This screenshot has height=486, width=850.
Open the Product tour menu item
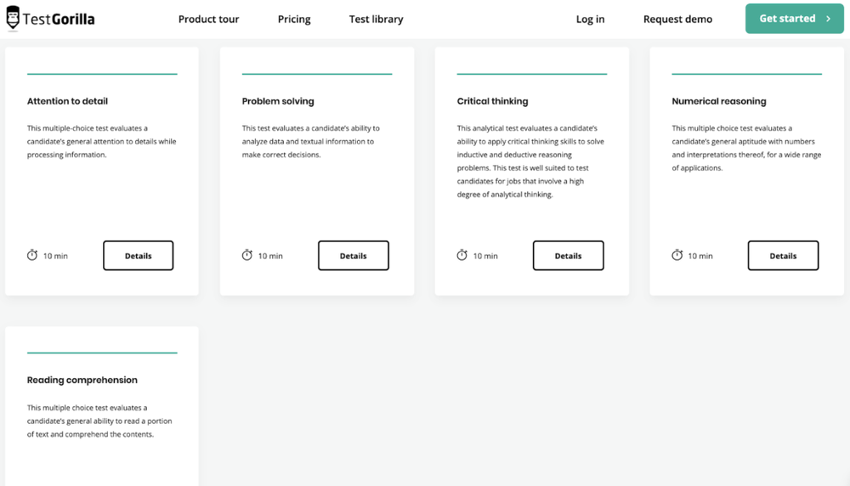pyautogui.click(x=208, y=19)
